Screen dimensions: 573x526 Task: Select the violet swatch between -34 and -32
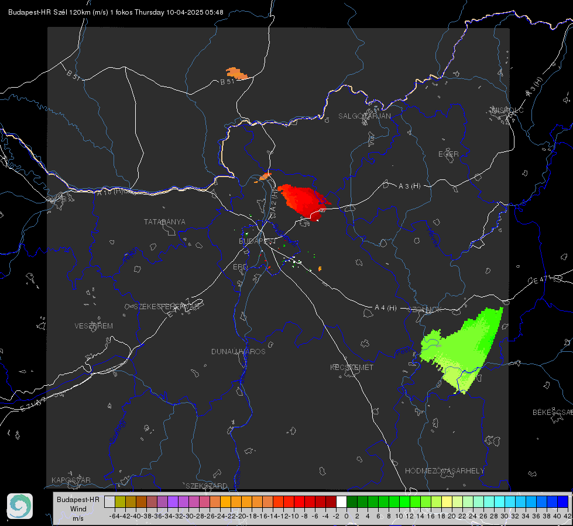click(173, 501)
